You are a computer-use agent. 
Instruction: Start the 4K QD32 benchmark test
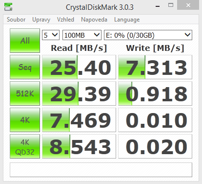click(x=25, y=146)
